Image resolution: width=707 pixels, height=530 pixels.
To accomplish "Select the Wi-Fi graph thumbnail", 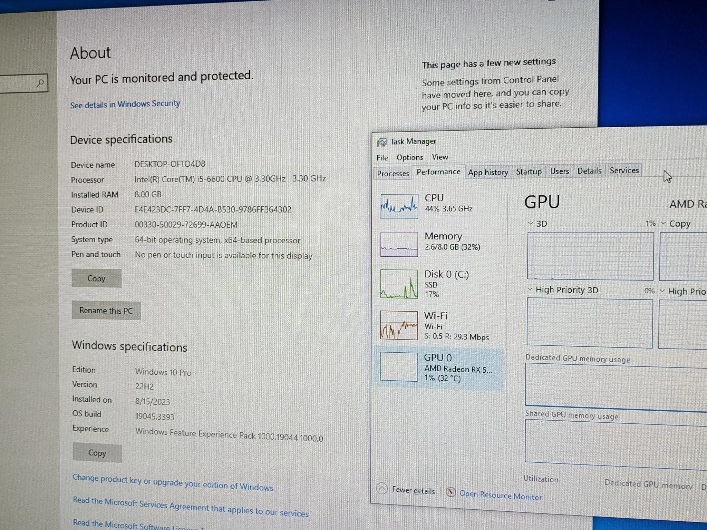I will 399,325.
